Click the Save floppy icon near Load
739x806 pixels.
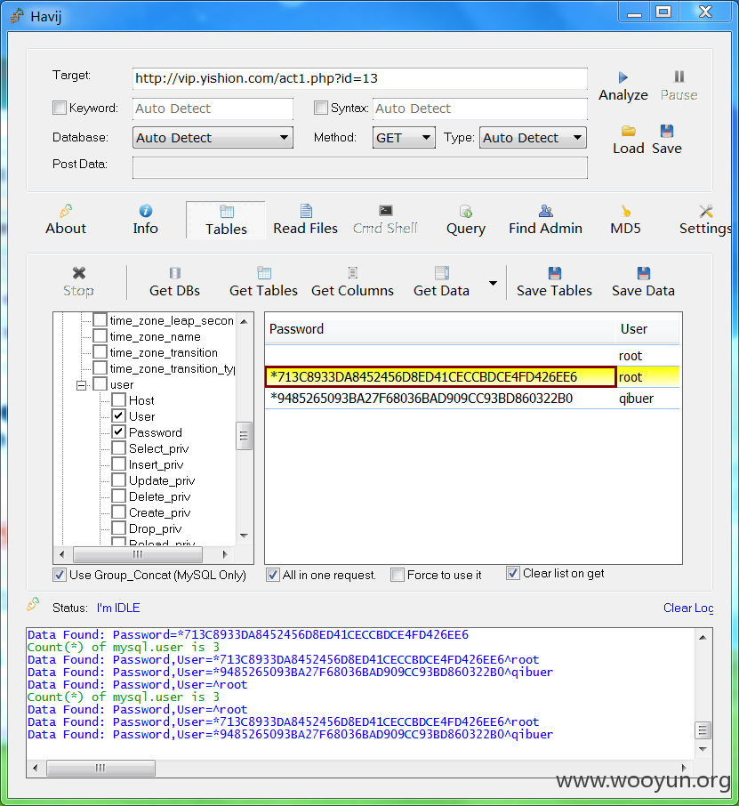pos(667,131)
